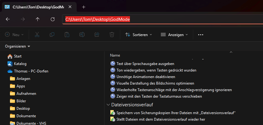The image size is (263, 125).
Task: Refresh the current folder view
Action: point(53,19)
